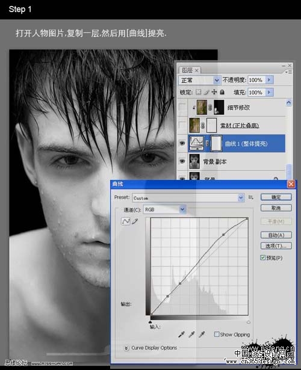Switch to 图层 tab
Viewport: 301px width, 370px height.
[187, 70]
